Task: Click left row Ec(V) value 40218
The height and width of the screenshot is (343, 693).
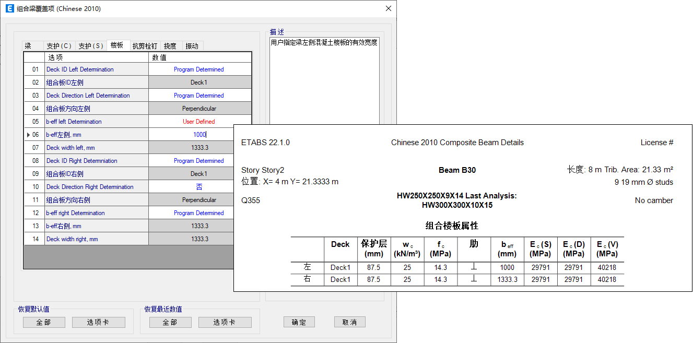Action: pyautogui.click(x=607, y=267)
